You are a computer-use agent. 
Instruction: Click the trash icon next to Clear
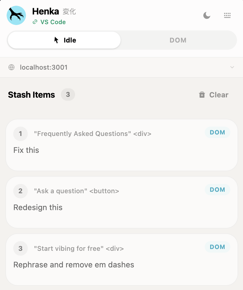pos(201,95)
